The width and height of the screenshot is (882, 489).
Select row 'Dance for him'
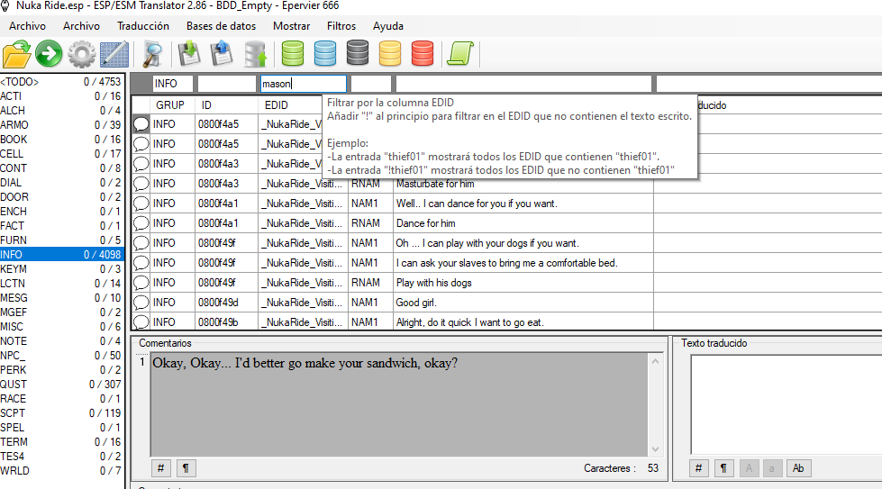tap(506, 223)
